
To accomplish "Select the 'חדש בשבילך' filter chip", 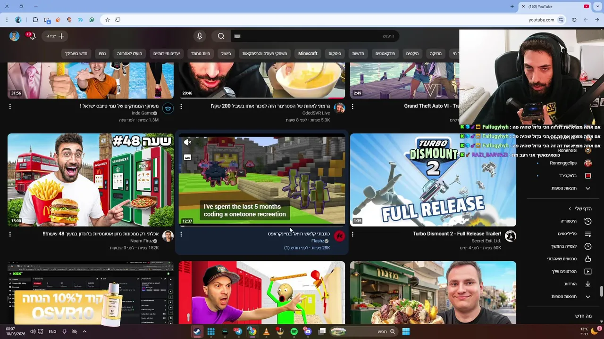I will pyautogui.click(x=76, y=54).
